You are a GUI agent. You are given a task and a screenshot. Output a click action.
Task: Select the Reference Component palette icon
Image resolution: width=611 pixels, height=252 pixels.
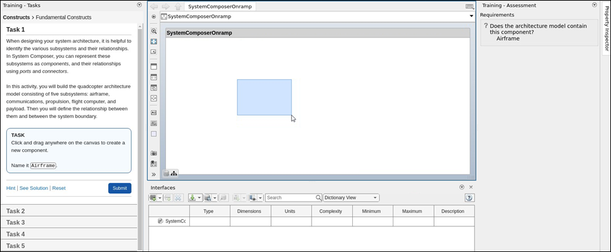tap(154, 77)
